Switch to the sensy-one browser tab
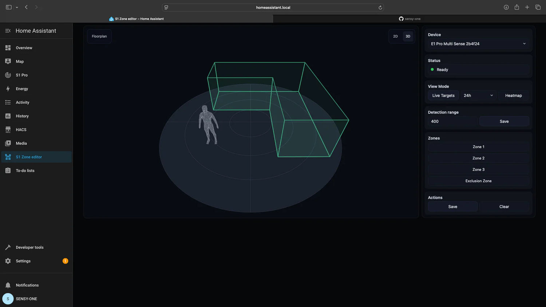 [x=409, y=19]
